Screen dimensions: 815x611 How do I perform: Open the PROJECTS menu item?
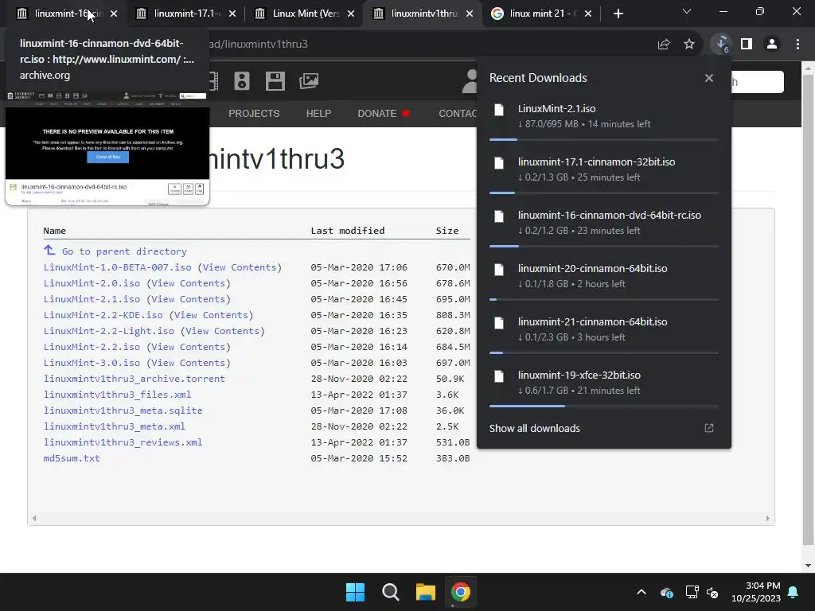tap(254, 113)
